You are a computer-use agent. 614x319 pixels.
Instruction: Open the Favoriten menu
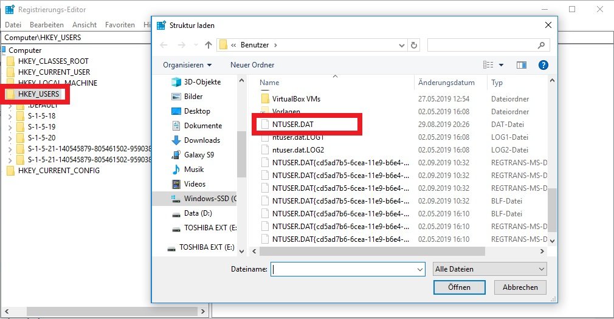[120, 25]
